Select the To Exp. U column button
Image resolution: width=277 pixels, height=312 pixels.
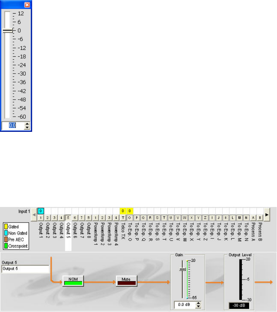pyautogui.click(x=171, y=218)
